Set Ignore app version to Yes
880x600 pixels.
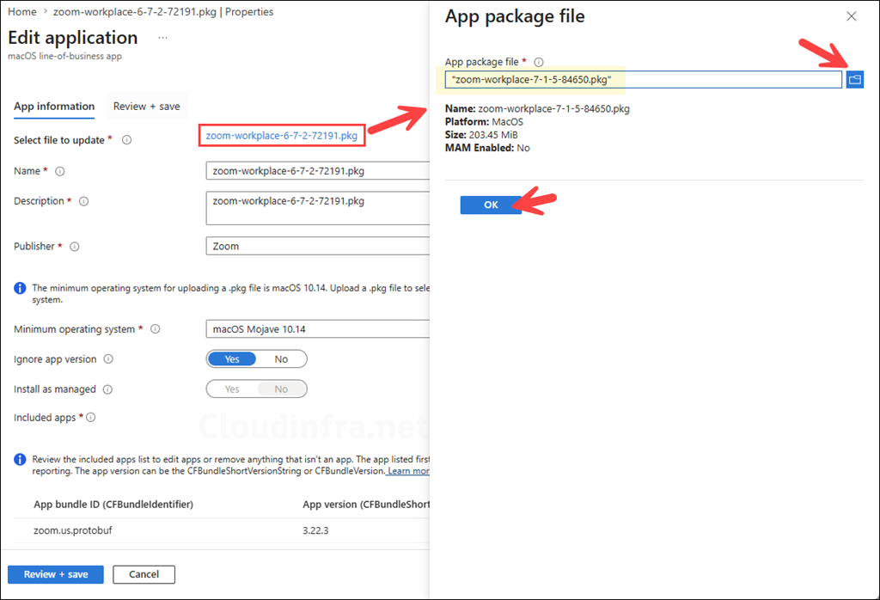click(232, 359)
